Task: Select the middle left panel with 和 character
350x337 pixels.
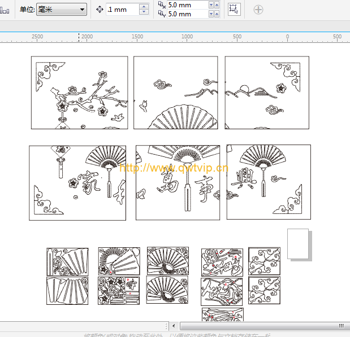Action: tap(77, 183)
